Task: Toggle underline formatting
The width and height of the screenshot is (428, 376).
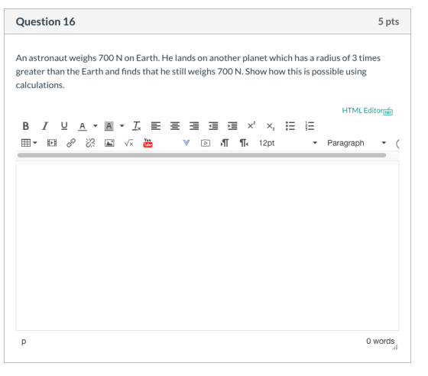Action: [x=64, y=126]
